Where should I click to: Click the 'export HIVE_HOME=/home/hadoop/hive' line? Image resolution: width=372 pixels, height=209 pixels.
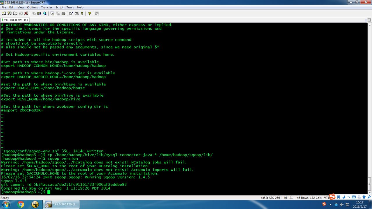pos(41,99)
